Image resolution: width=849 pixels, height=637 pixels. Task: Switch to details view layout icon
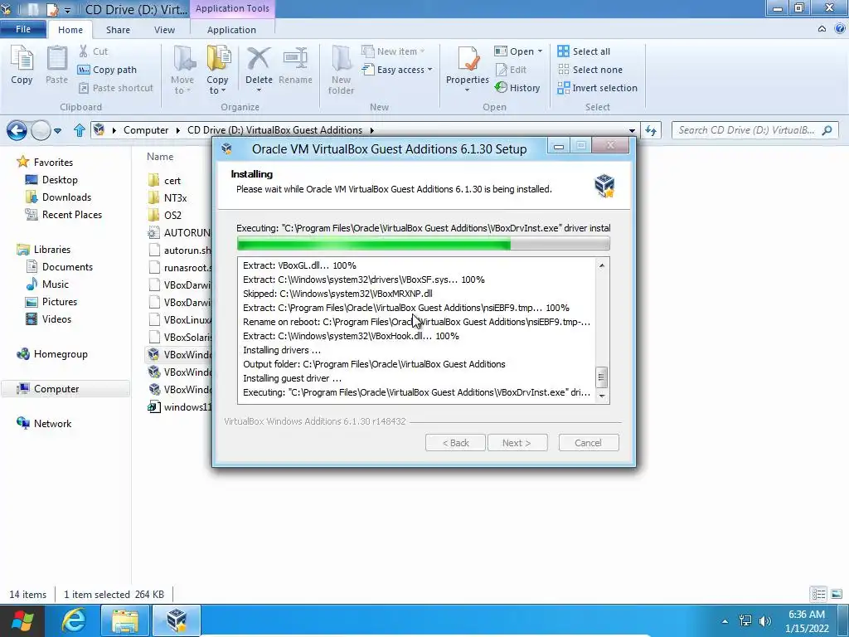coord(818,594)
